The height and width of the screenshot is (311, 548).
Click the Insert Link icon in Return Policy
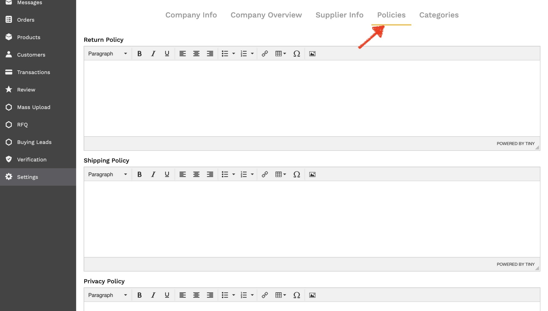pyautogui.click(x=265, y=53)
